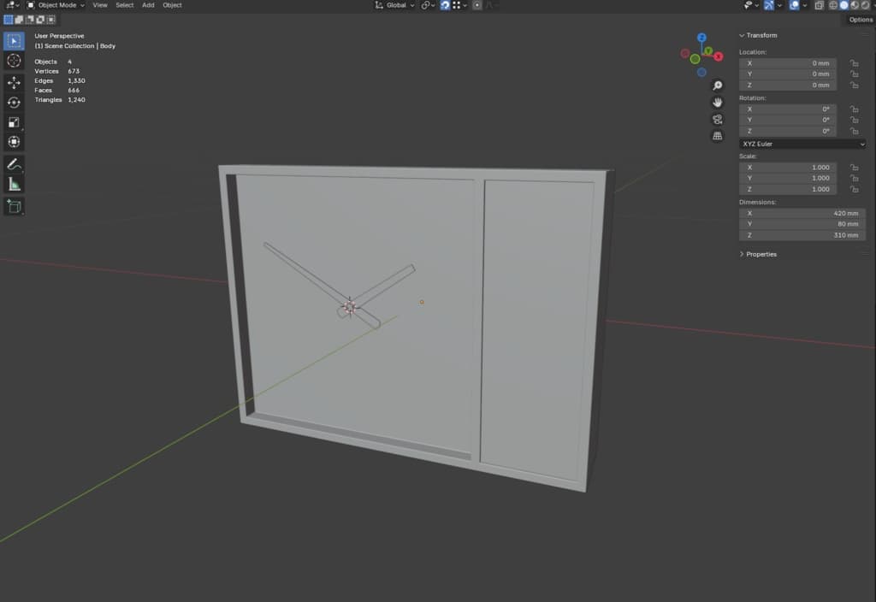Click the intersect selection mode icon

[50, 20]
